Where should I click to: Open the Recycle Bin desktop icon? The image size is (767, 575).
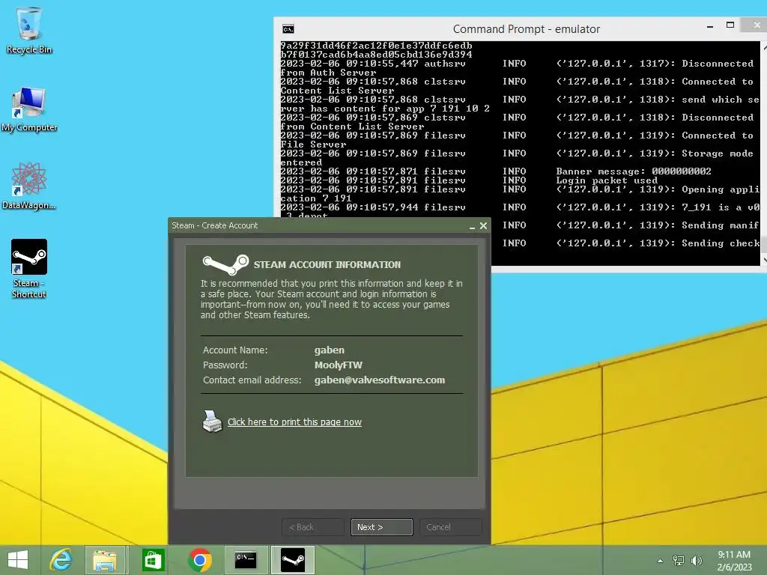[29, 30]
